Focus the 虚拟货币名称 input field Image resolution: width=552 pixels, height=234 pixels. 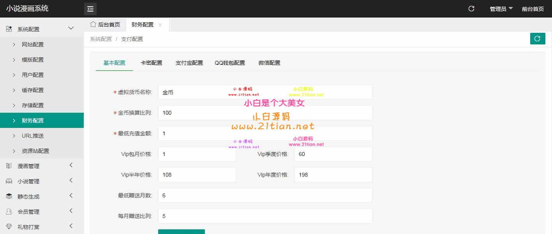(x=265, y=92)
